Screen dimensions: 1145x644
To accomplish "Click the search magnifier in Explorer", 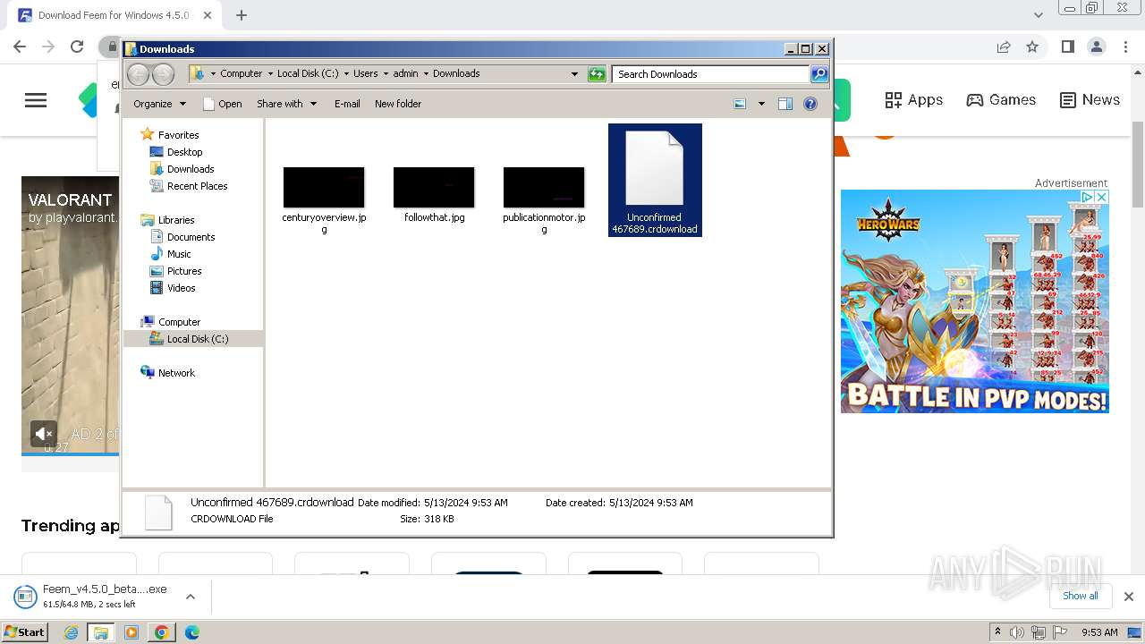I will click(819, 74).
